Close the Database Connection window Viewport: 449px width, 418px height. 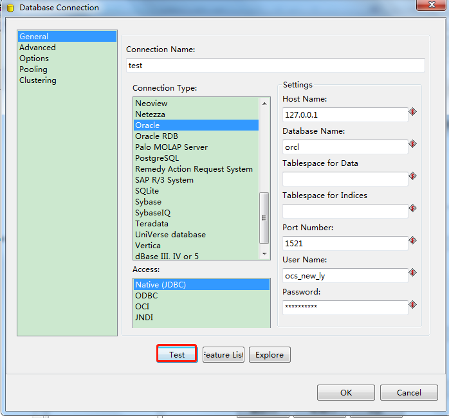431,5
